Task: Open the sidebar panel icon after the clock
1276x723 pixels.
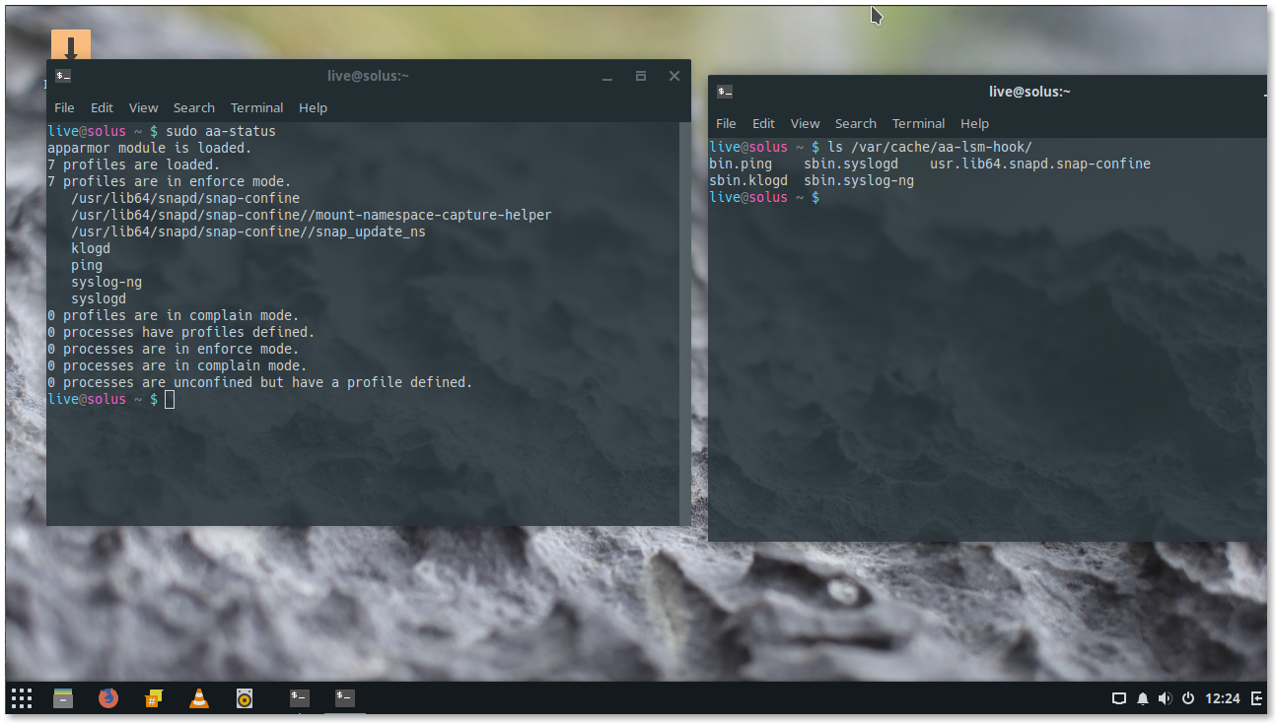Action: click(1257, 698)
